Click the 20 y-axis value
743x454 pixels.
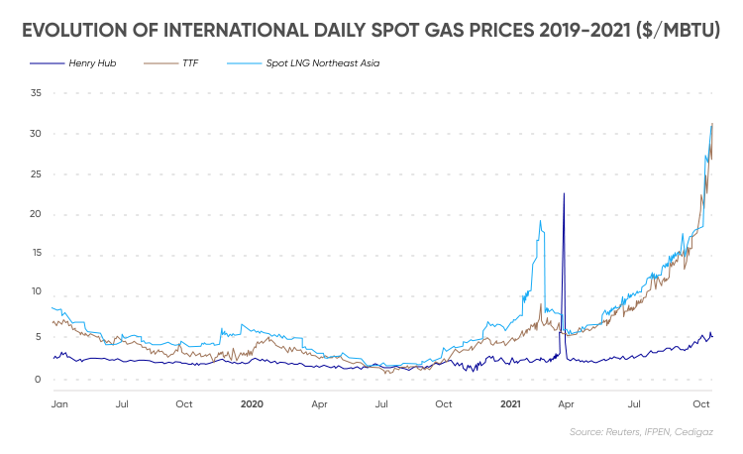[36, 214]
